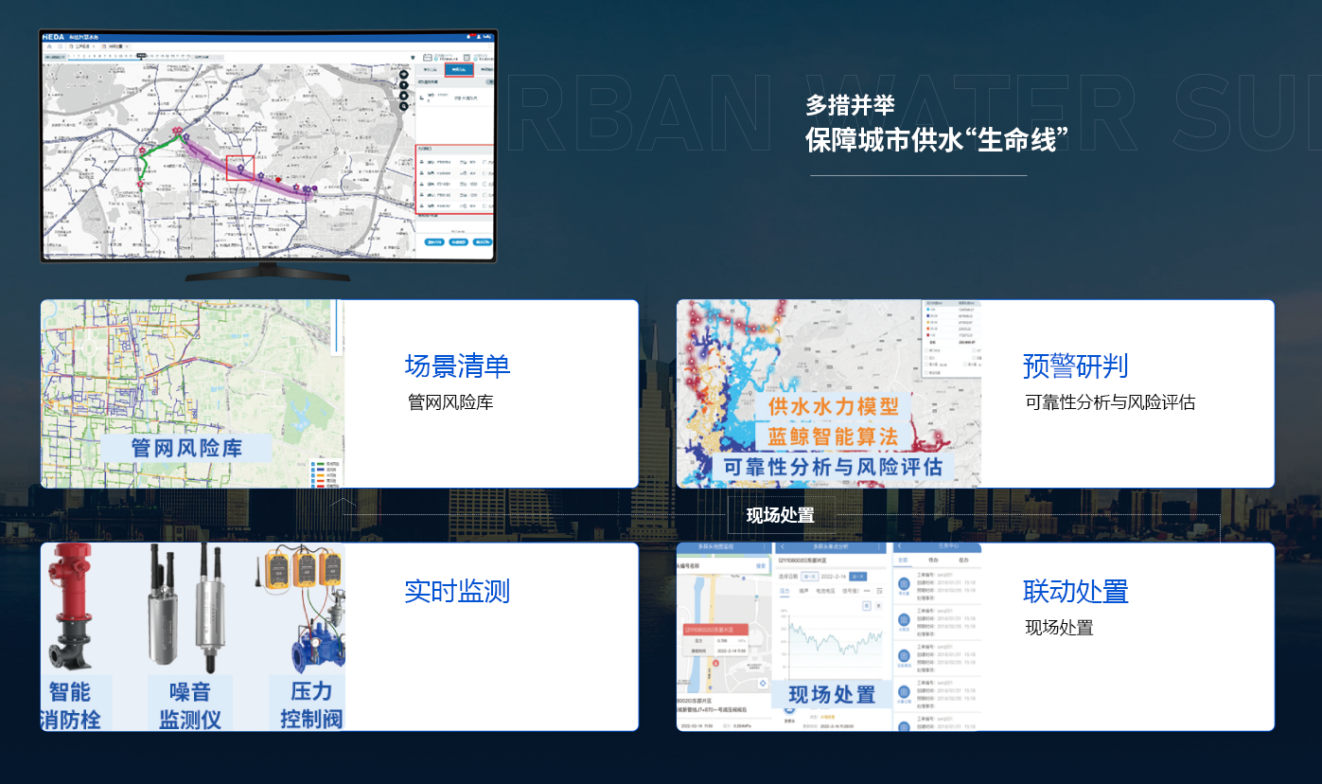Screen dimensions: 1322x784
Task: Select the 全部 tab in 任务中心
Action: pos(904,561)
